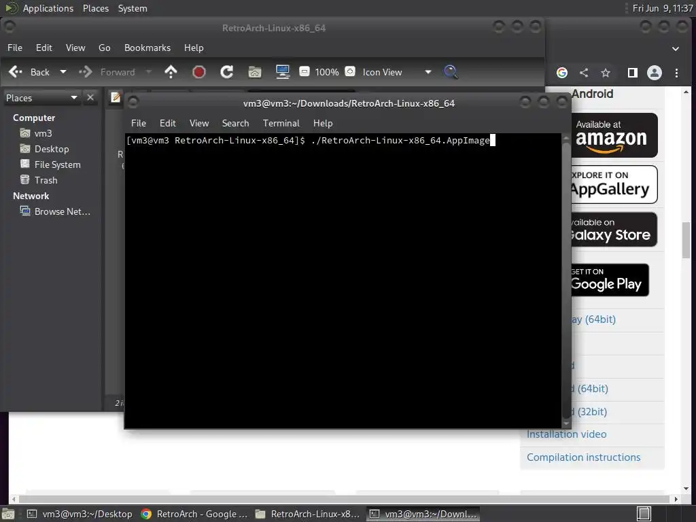Open the file manager Help menu
The width and height of the screenshot is (696, 522).
[194, 48]
